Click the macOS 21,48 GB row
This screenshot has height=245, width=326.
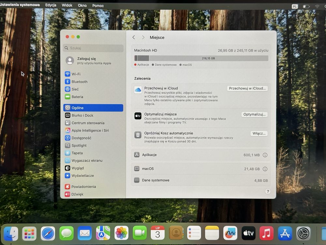click(x=201, y=169)
